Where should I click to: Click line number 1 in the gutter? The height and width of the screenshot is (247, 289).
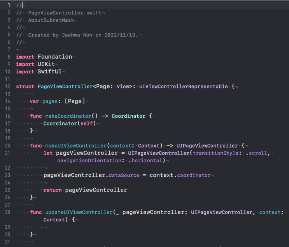click(9, 5)
